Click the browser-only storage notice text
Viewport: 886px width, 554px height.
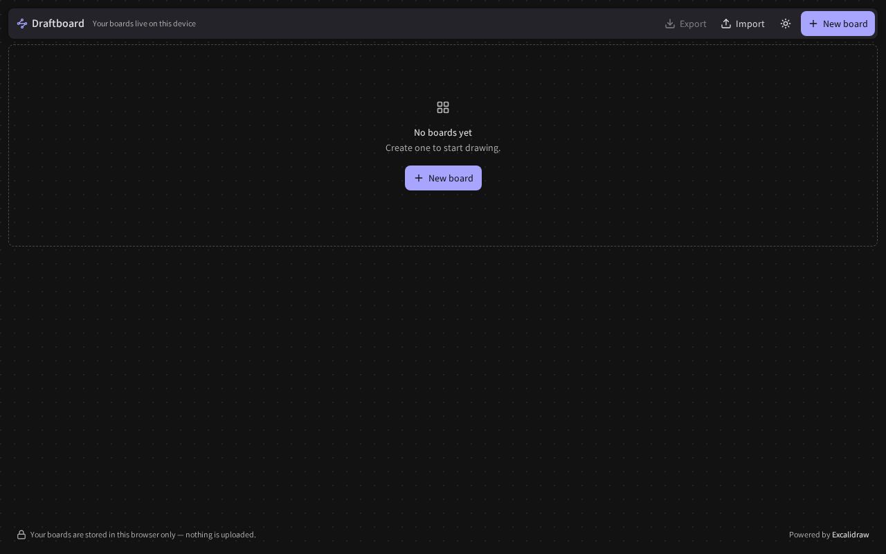[143, 535]
